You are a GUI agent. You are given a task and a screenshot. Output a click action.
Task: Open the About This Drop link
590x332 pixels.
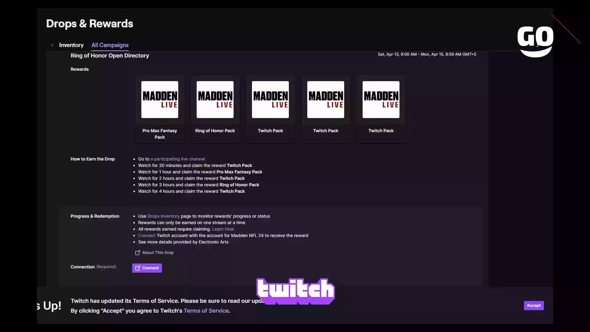pyautogui.click(x=158, y=253)
